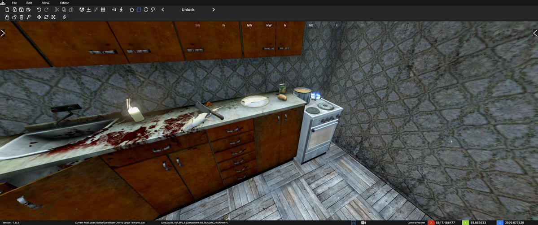538x225 pixels.
Task: Select the scale tool with the expanding arrows
Action: click(x=53, y=17)
